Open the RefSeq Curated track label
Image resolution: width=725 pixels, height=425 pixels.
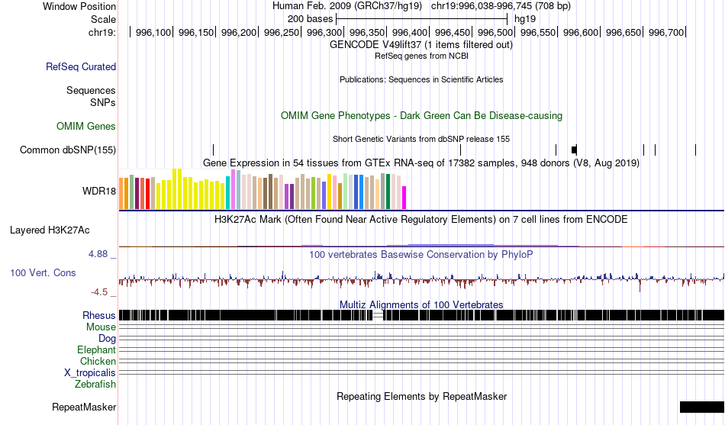pyautogui.click(x=81, y=66)
